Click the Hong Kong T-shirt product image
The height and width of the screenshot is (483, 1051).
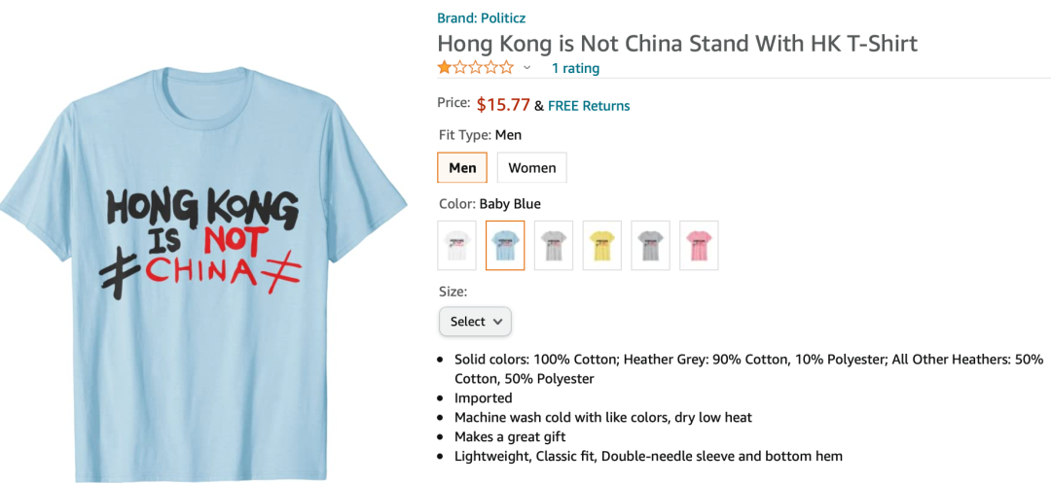202,273
